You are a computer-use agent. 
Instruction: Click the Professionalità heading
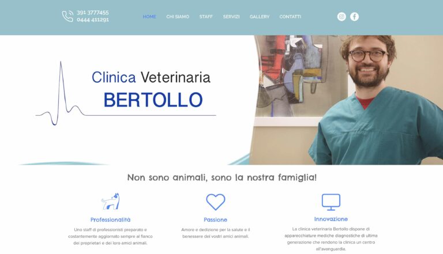point(111,219)
